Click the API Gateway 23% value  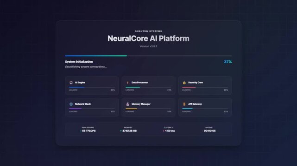pyautogui.click(x=226, y=112)
